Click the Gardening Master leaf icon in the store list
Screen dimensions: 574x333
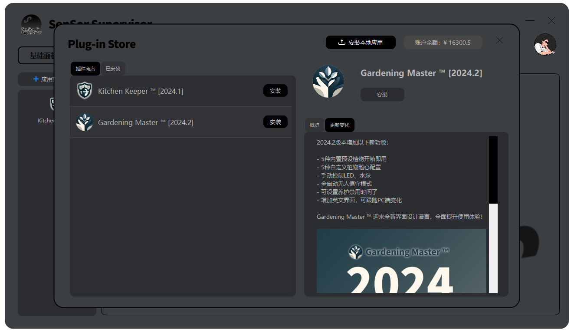[85, 122]
